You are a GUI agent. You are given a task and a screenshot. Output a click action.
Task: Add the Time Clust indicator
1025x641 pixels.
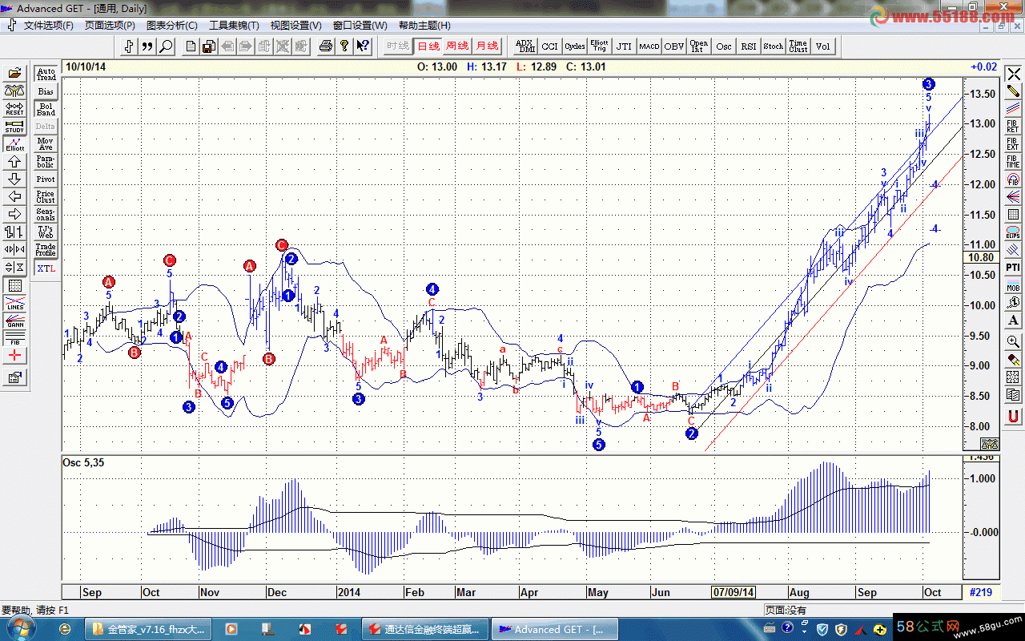(x=798, y=46)
